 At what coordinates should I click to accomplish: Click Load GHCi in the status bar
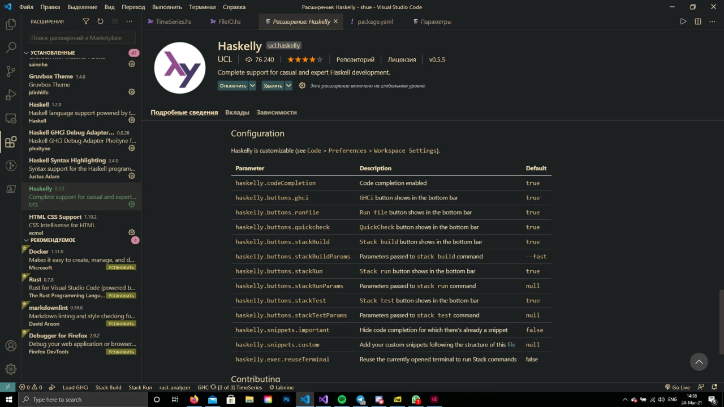[75, 387]
